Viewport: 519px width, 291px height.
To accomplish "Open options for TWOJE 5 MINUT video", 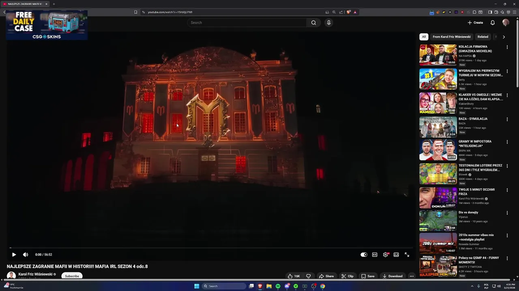I will click(x=507, y=190).
